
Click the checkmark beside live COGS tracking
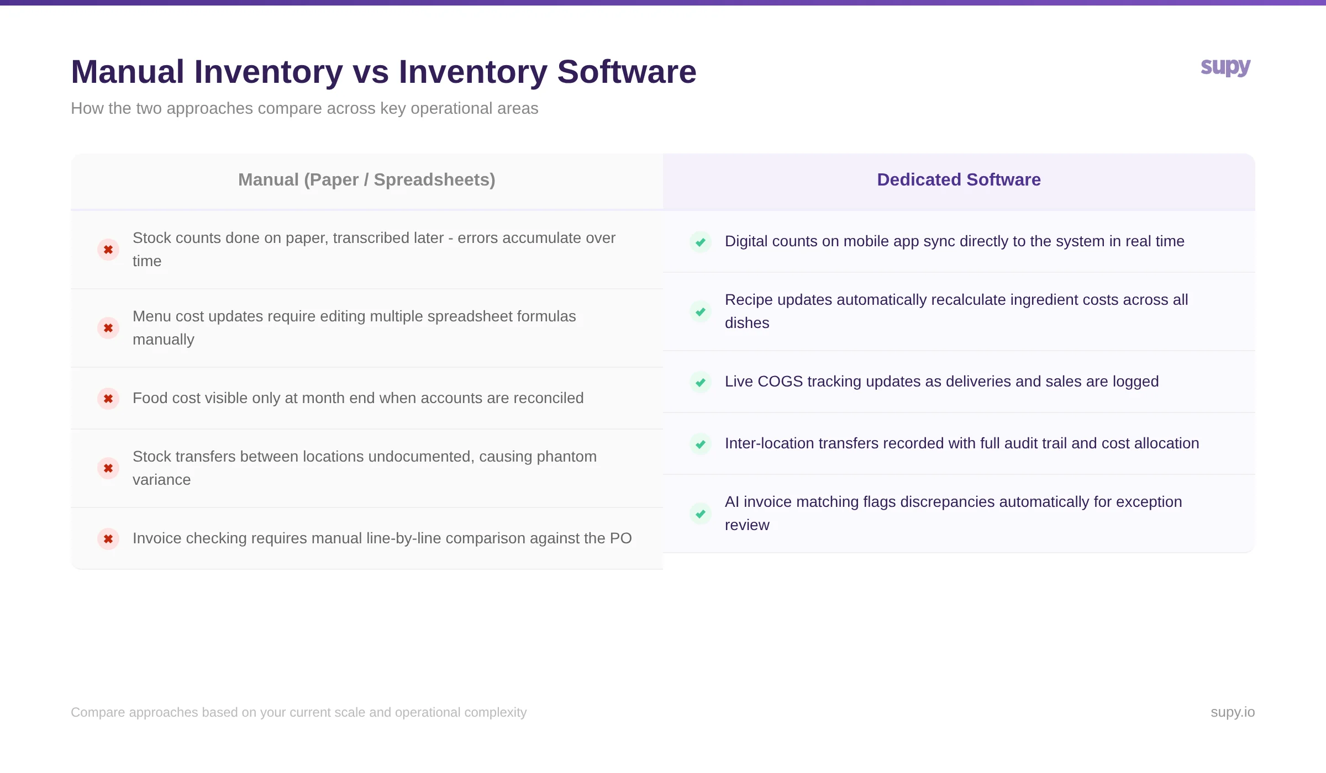701,382
